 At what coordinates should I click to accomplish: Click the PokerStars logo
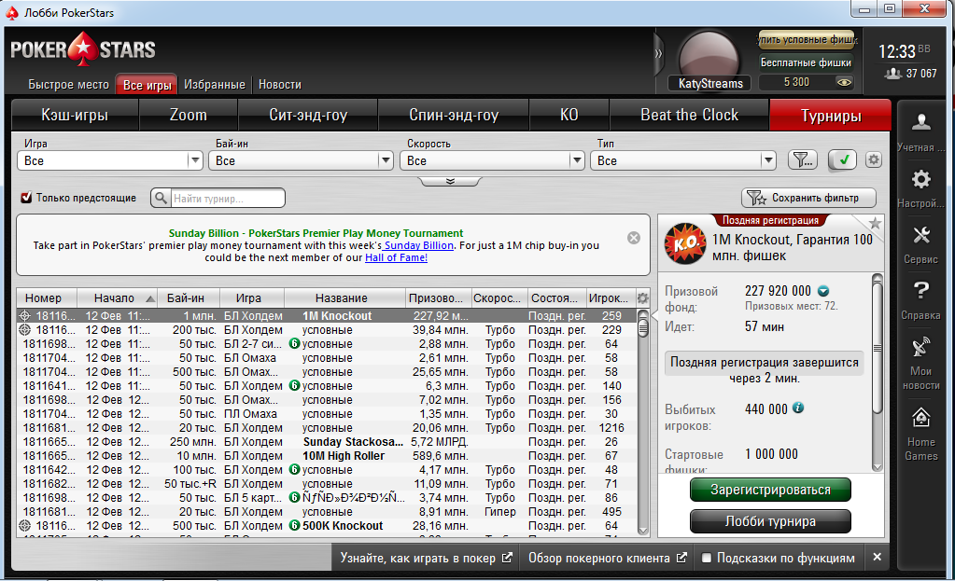tap(83, 49)
